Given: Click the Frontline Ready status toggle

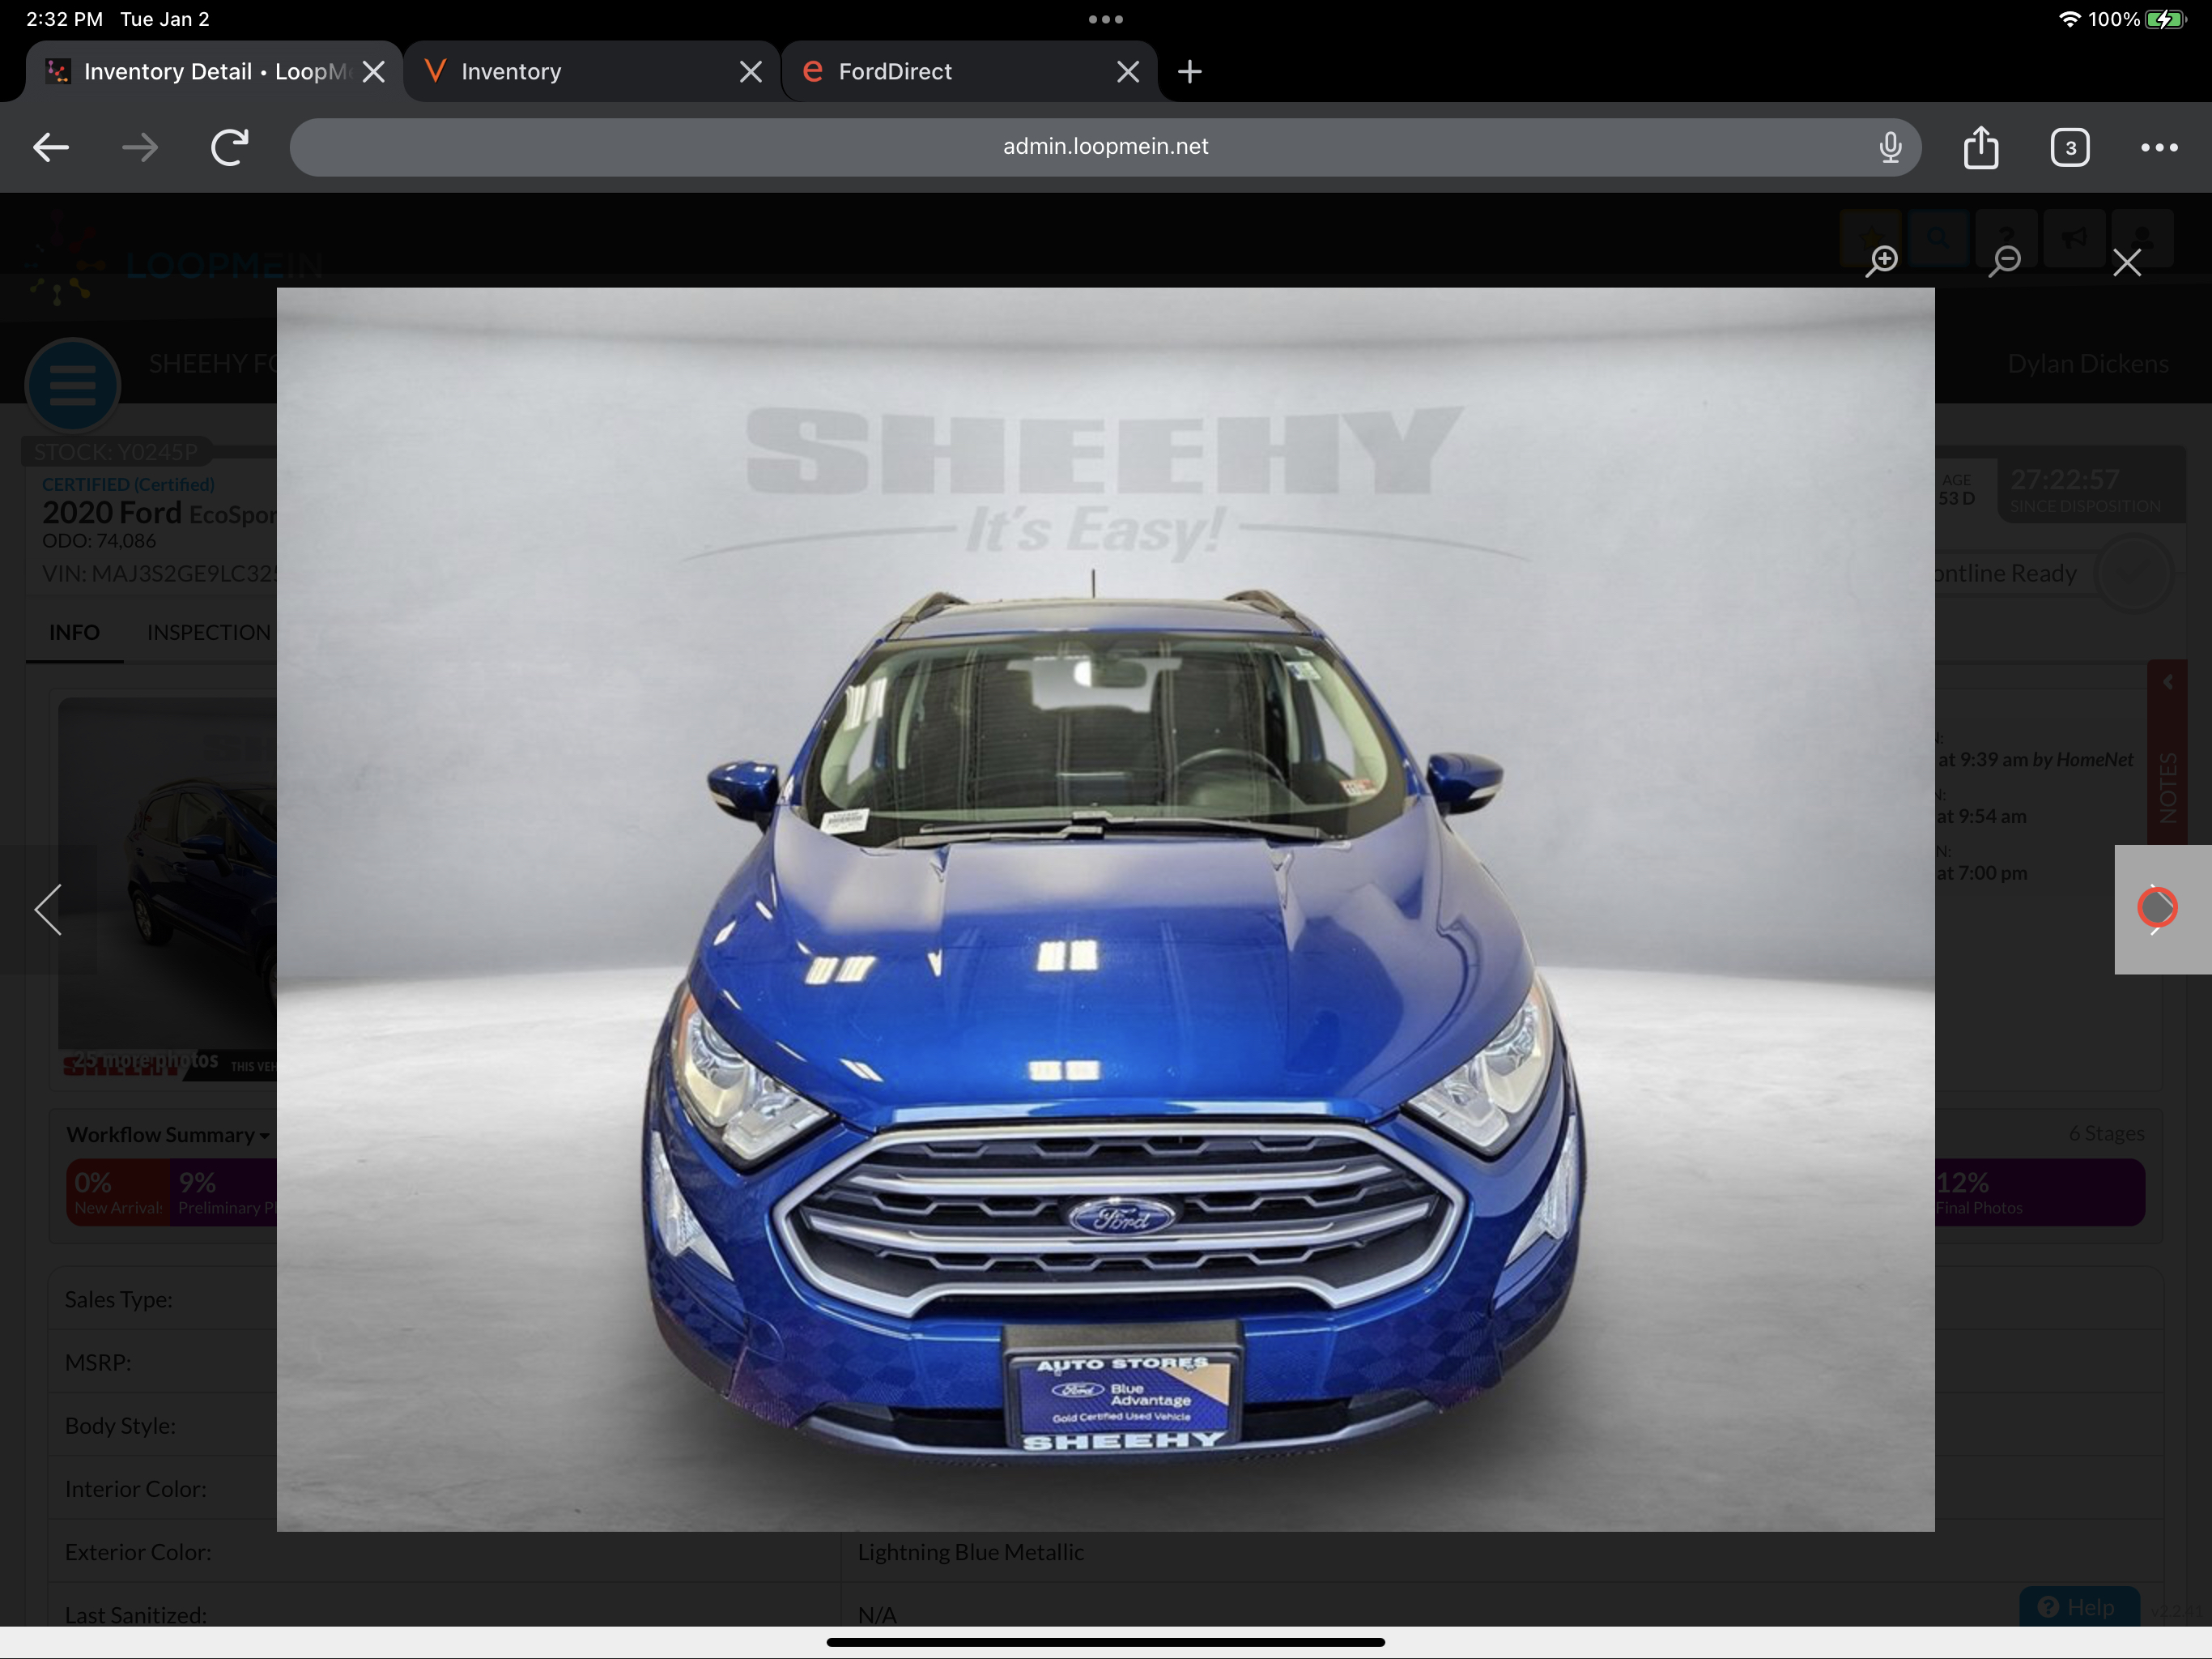Looking at the screenshot, I should click(x=2133, y=574).
